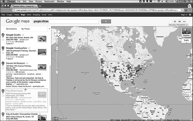
Task: Open the 'more' dropdown in Google bar
Action: pyautogui.click(x=50, y=15)
